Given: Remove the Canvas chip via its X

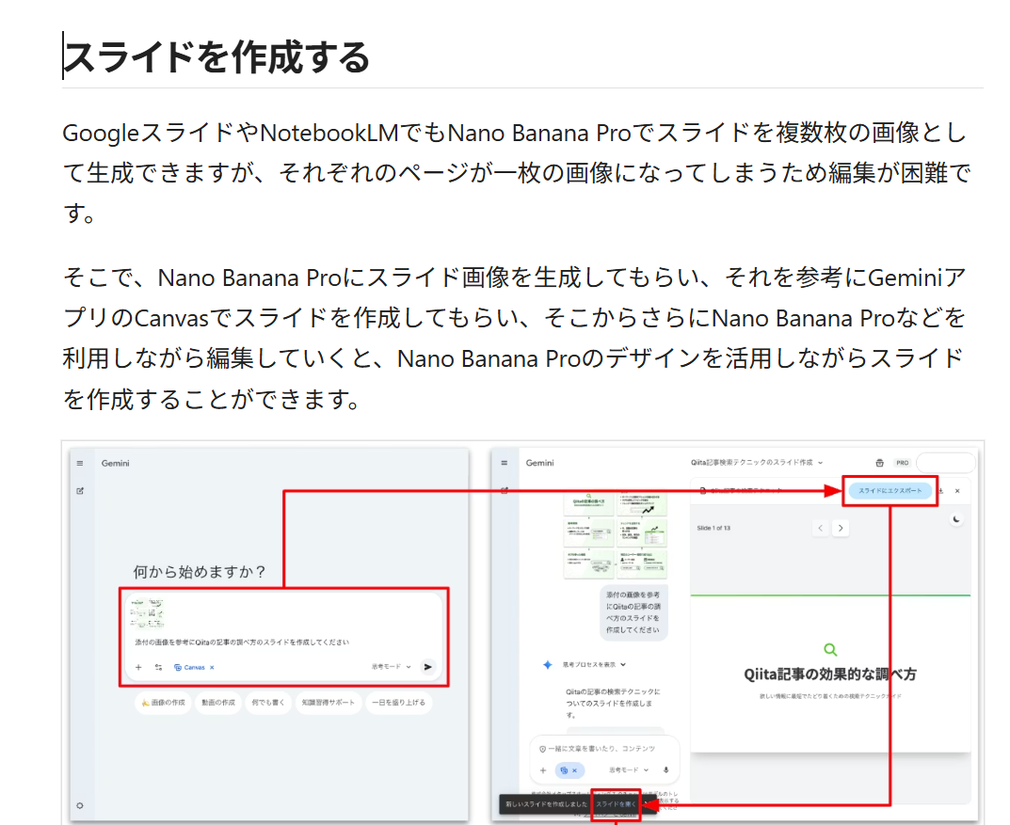Looking at the screenshot, I should pyautogui.click(x=212, y=667).
